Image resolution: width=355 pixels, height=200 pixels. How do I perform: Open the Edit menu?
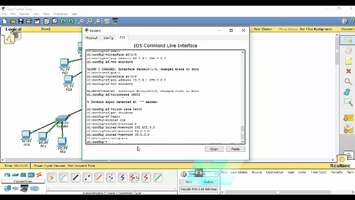point(13,14)
